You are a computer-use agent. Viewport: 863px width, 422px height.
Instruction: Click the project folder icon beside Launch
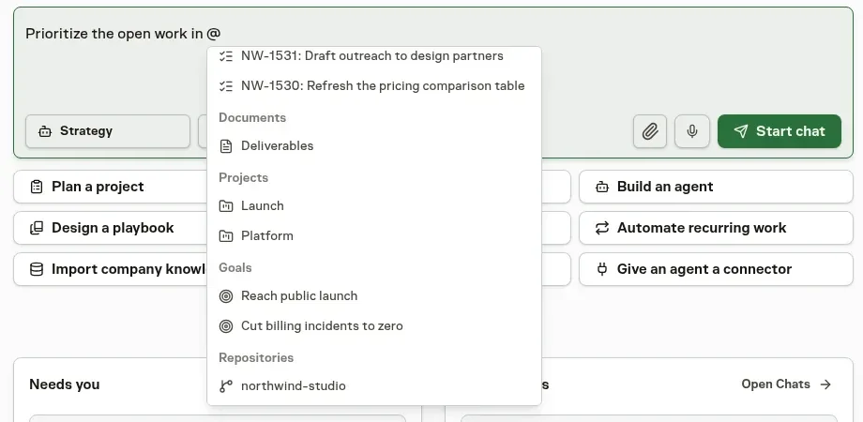tap(226, 205)
